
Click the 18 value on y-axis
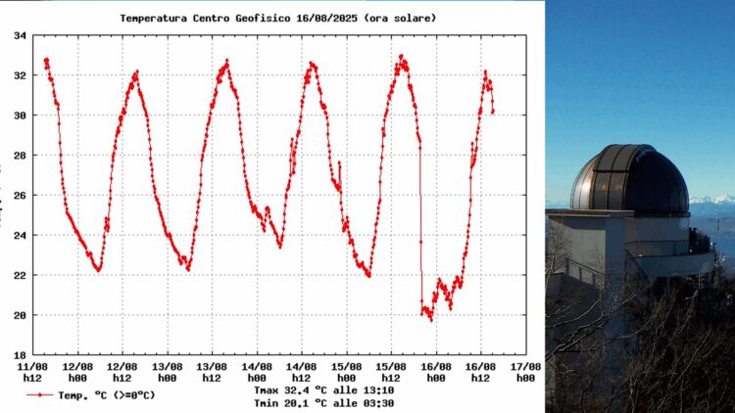[x=20, y=355]
